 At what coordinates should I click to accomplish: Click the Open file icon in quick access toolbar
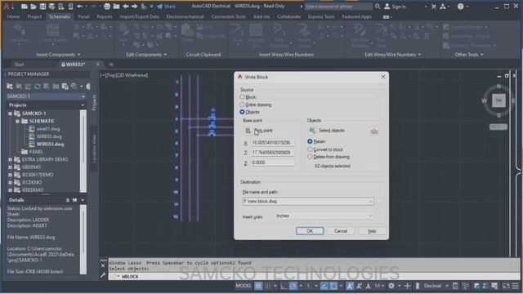click(x=34, y=7)
